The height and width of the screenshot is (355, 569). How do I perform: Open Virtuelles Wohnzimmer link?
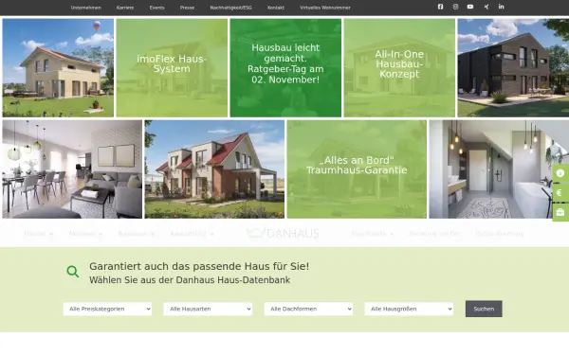(325, 8)
